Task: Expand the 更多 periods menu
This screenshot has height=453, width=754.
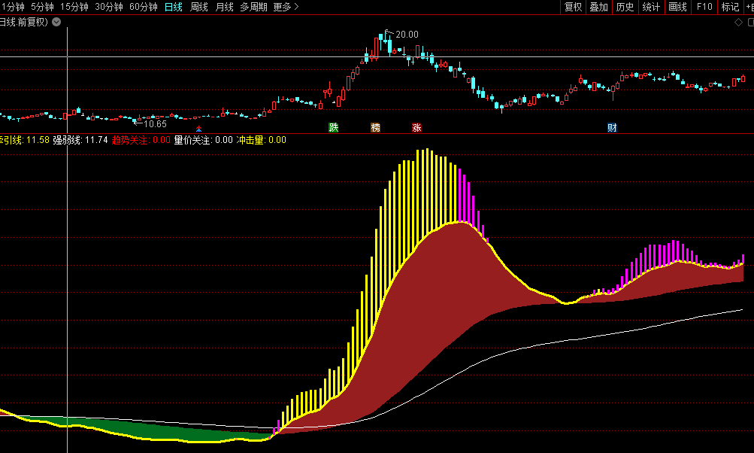Action: [286, 7]
